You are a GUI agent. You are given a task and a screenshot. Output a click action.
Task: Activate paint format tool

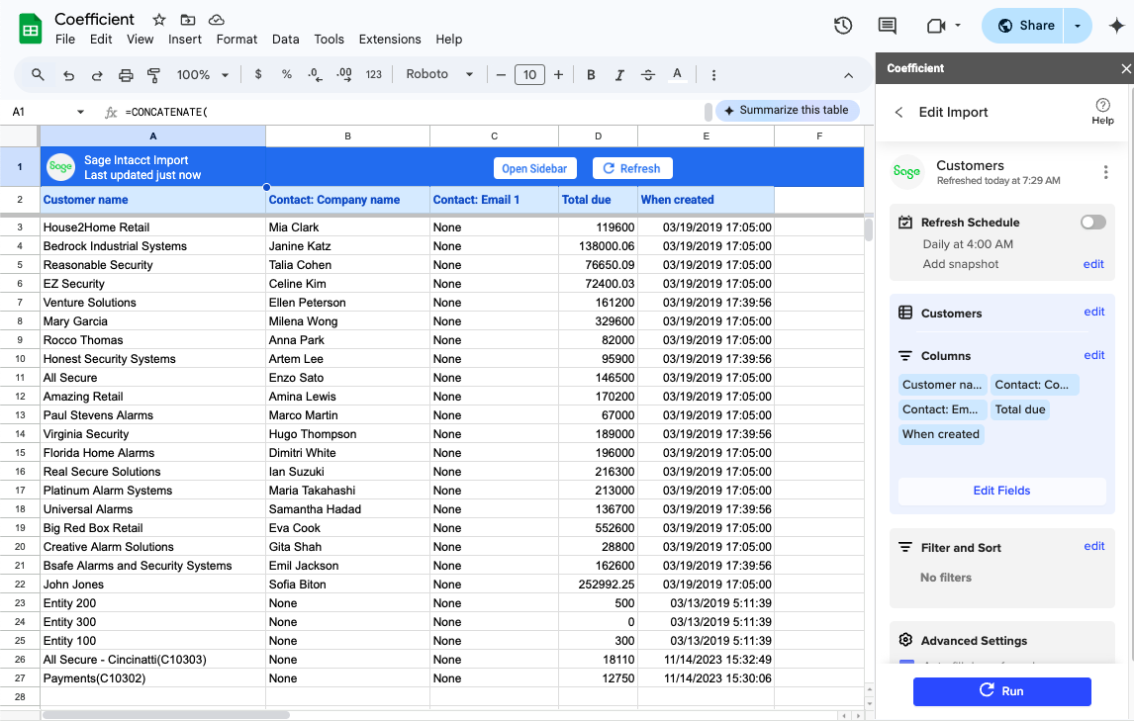[153, 74]
